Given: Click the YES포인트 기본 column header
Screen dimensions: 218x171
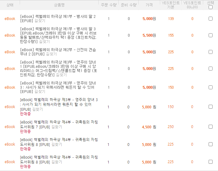Looking at the screenshot, I should [x=171, y=5].
